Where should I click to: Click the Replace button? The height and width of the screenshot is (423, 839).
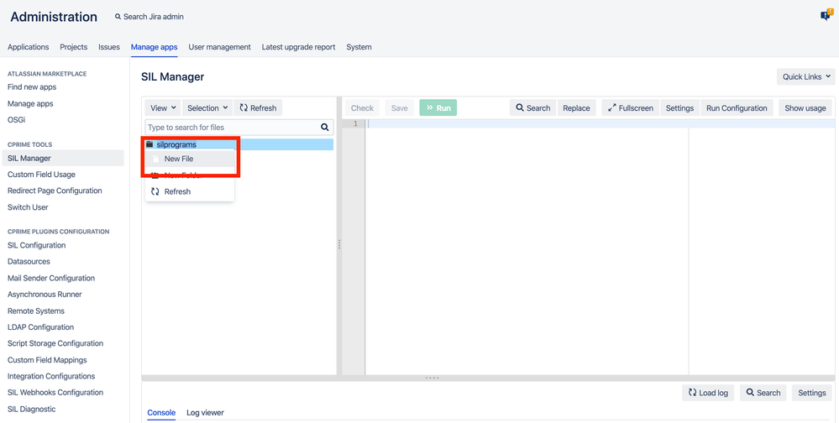coord(576,108)
